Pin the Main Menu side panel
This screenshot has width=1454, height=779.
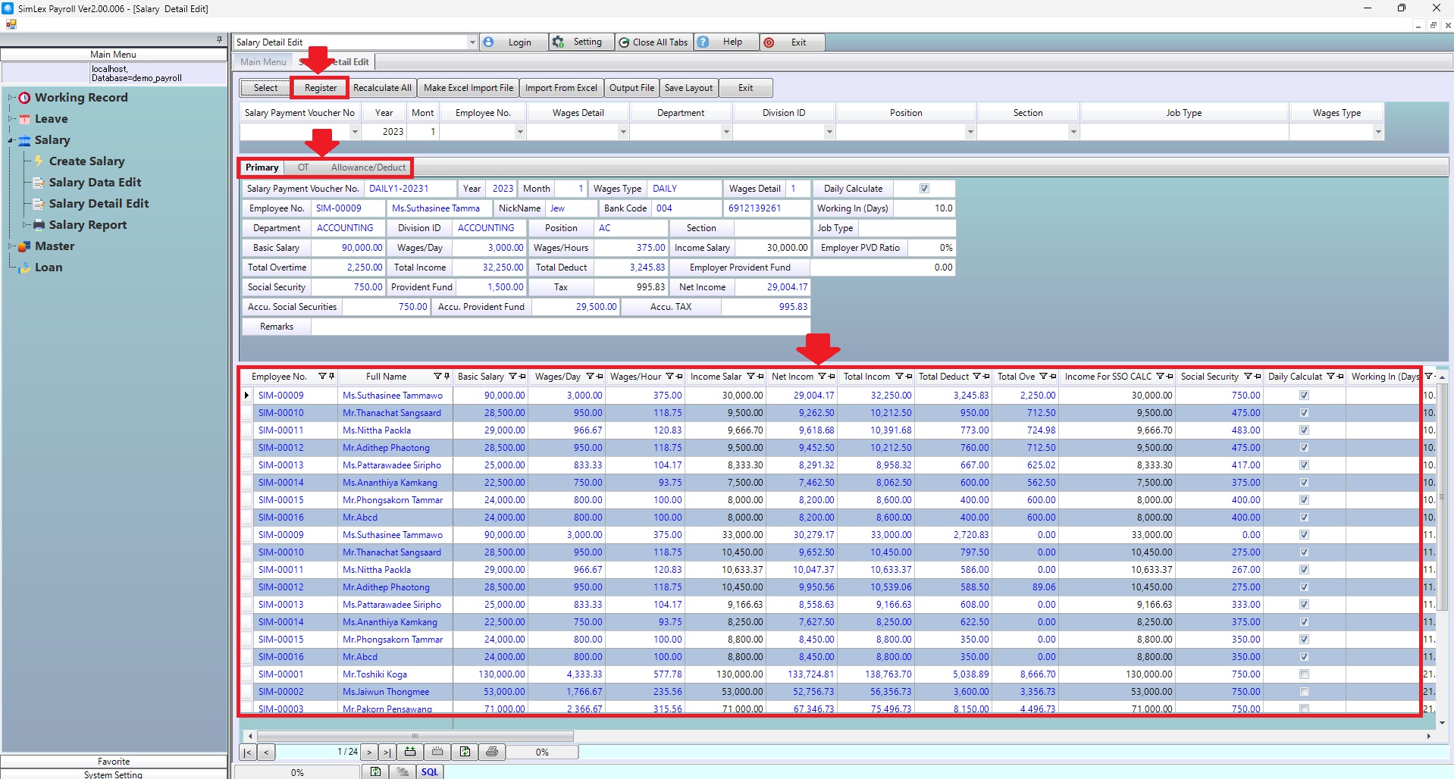pyautogui.click(x=219, y=39)
